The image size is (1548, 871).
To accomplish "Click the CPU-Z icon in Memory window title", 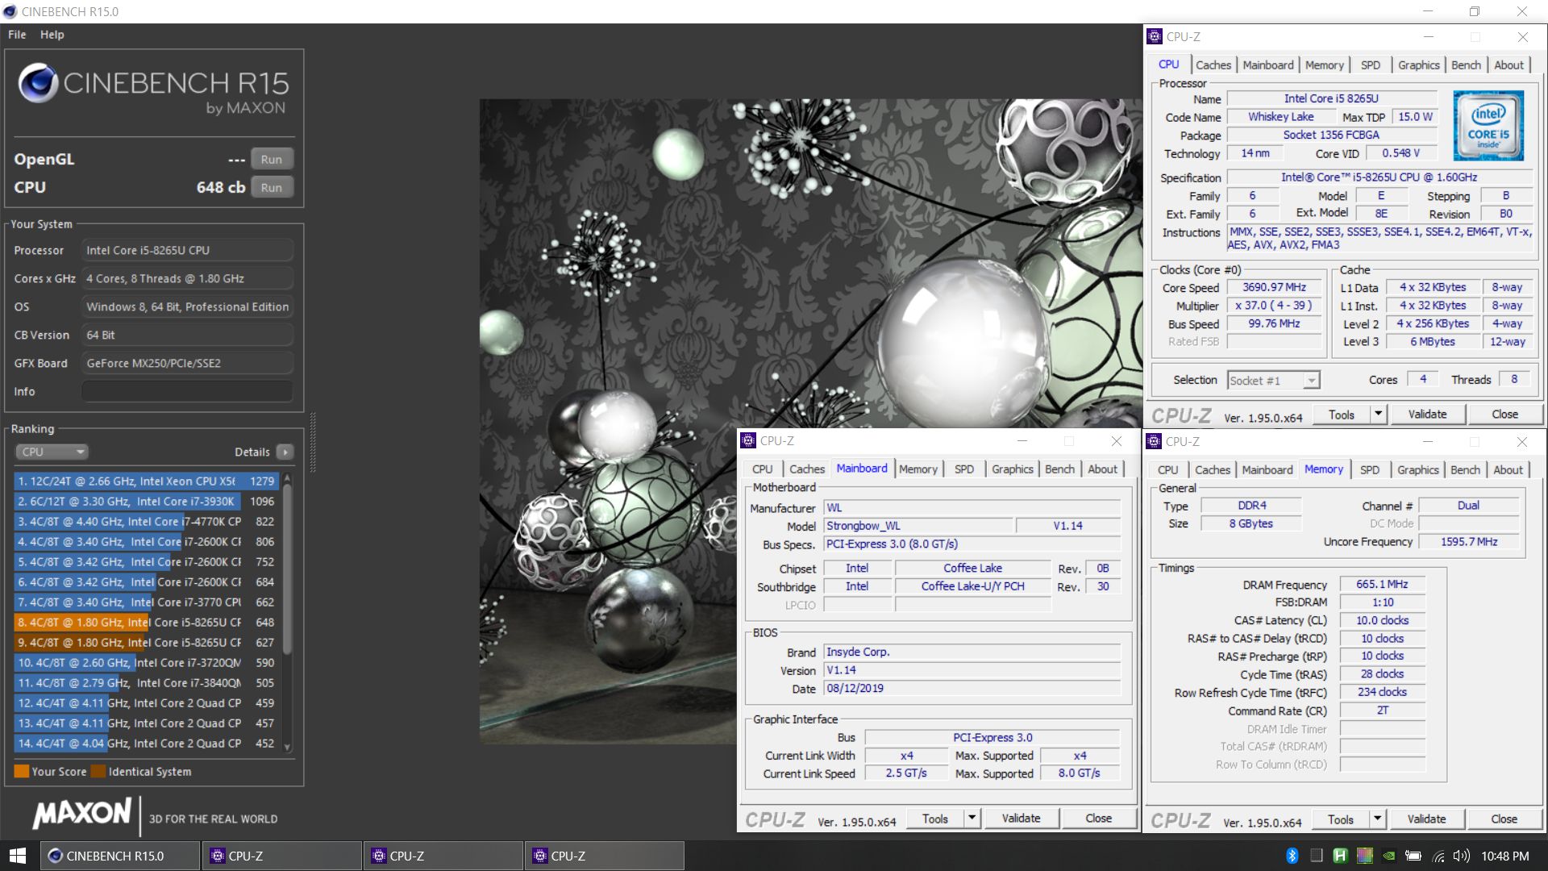I will [x=1154, y=441].
